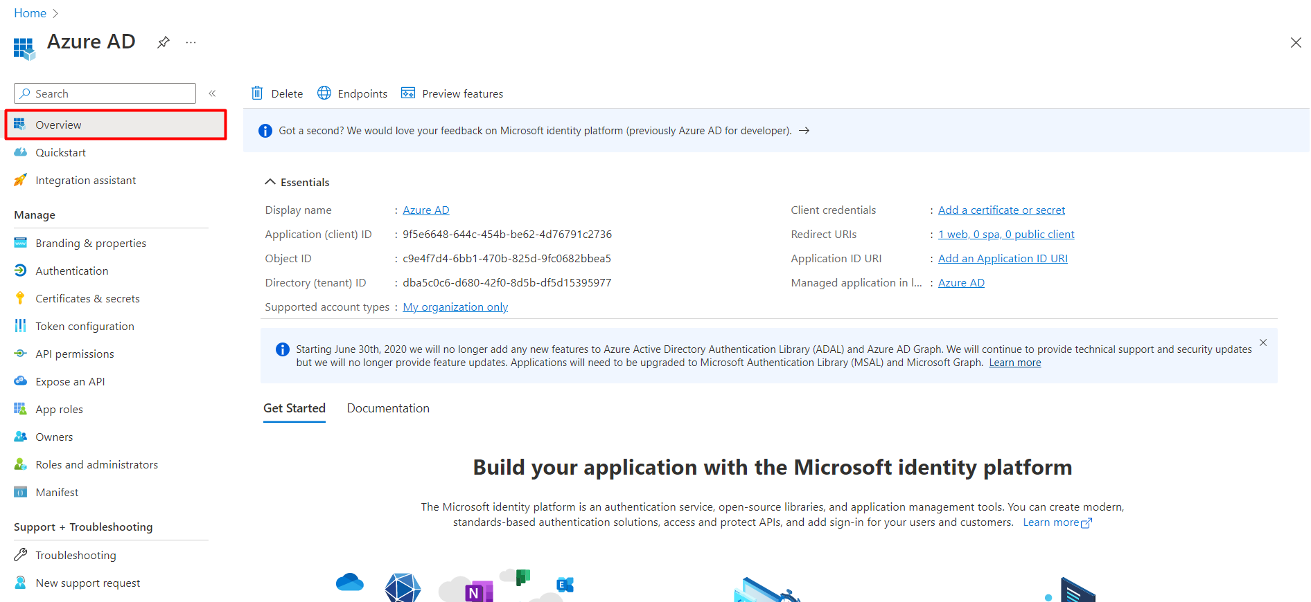Click the App roles icon
The height and width of the screenshot is (602, 1311).
coord(21,409)
